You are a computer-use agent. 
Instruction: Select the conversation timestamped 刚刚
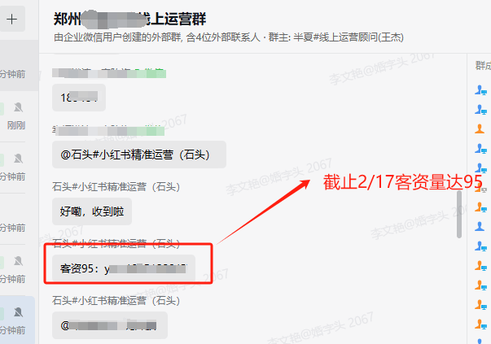[x=17, y=116]
